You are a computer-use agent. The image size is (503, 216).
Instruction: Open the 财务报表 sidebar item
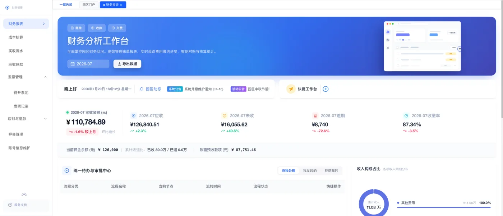pyautogui.click(x=26, y=24)
